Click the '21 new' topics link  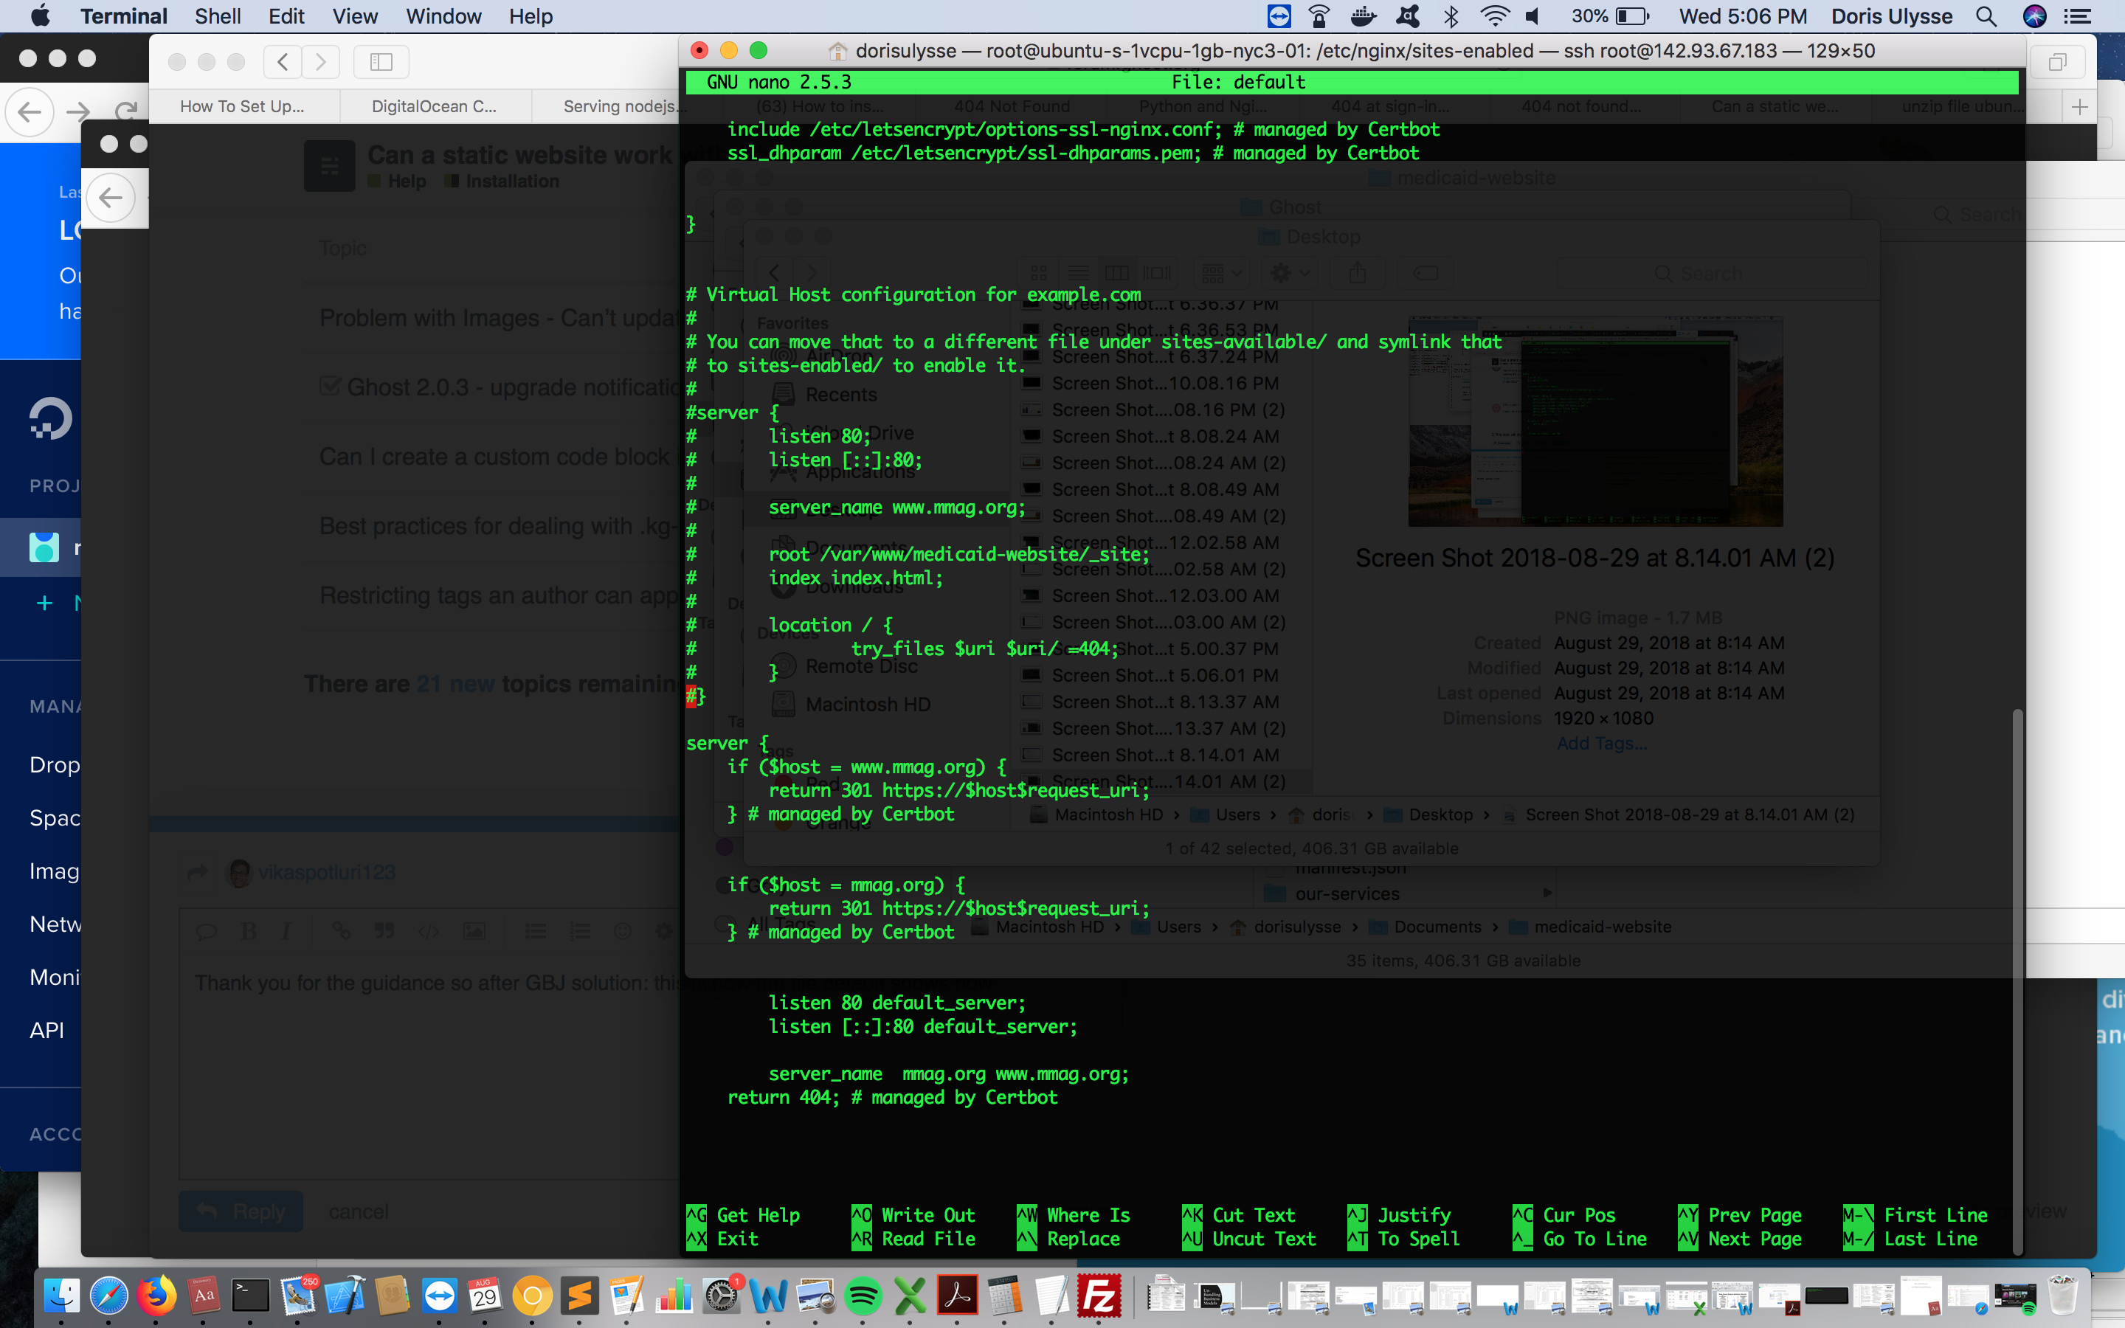(x=455, y=683)
